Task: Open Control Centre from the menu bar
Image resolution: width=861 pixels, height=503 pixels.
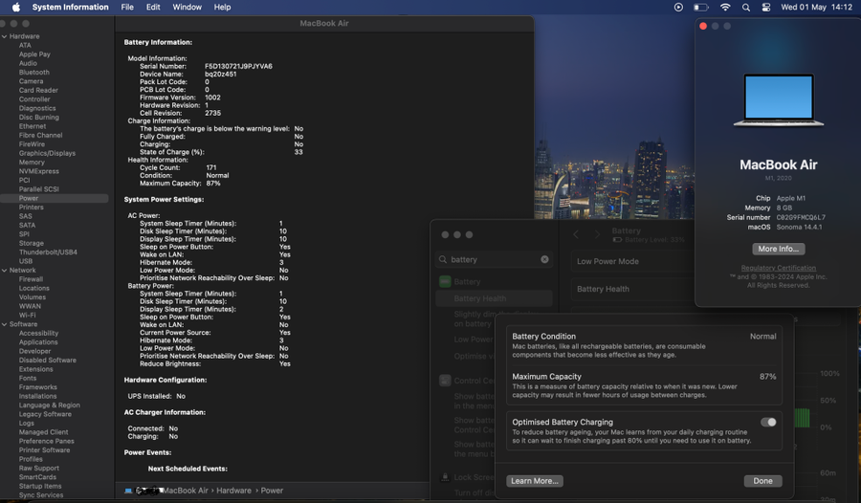Action: coord(766,7)
